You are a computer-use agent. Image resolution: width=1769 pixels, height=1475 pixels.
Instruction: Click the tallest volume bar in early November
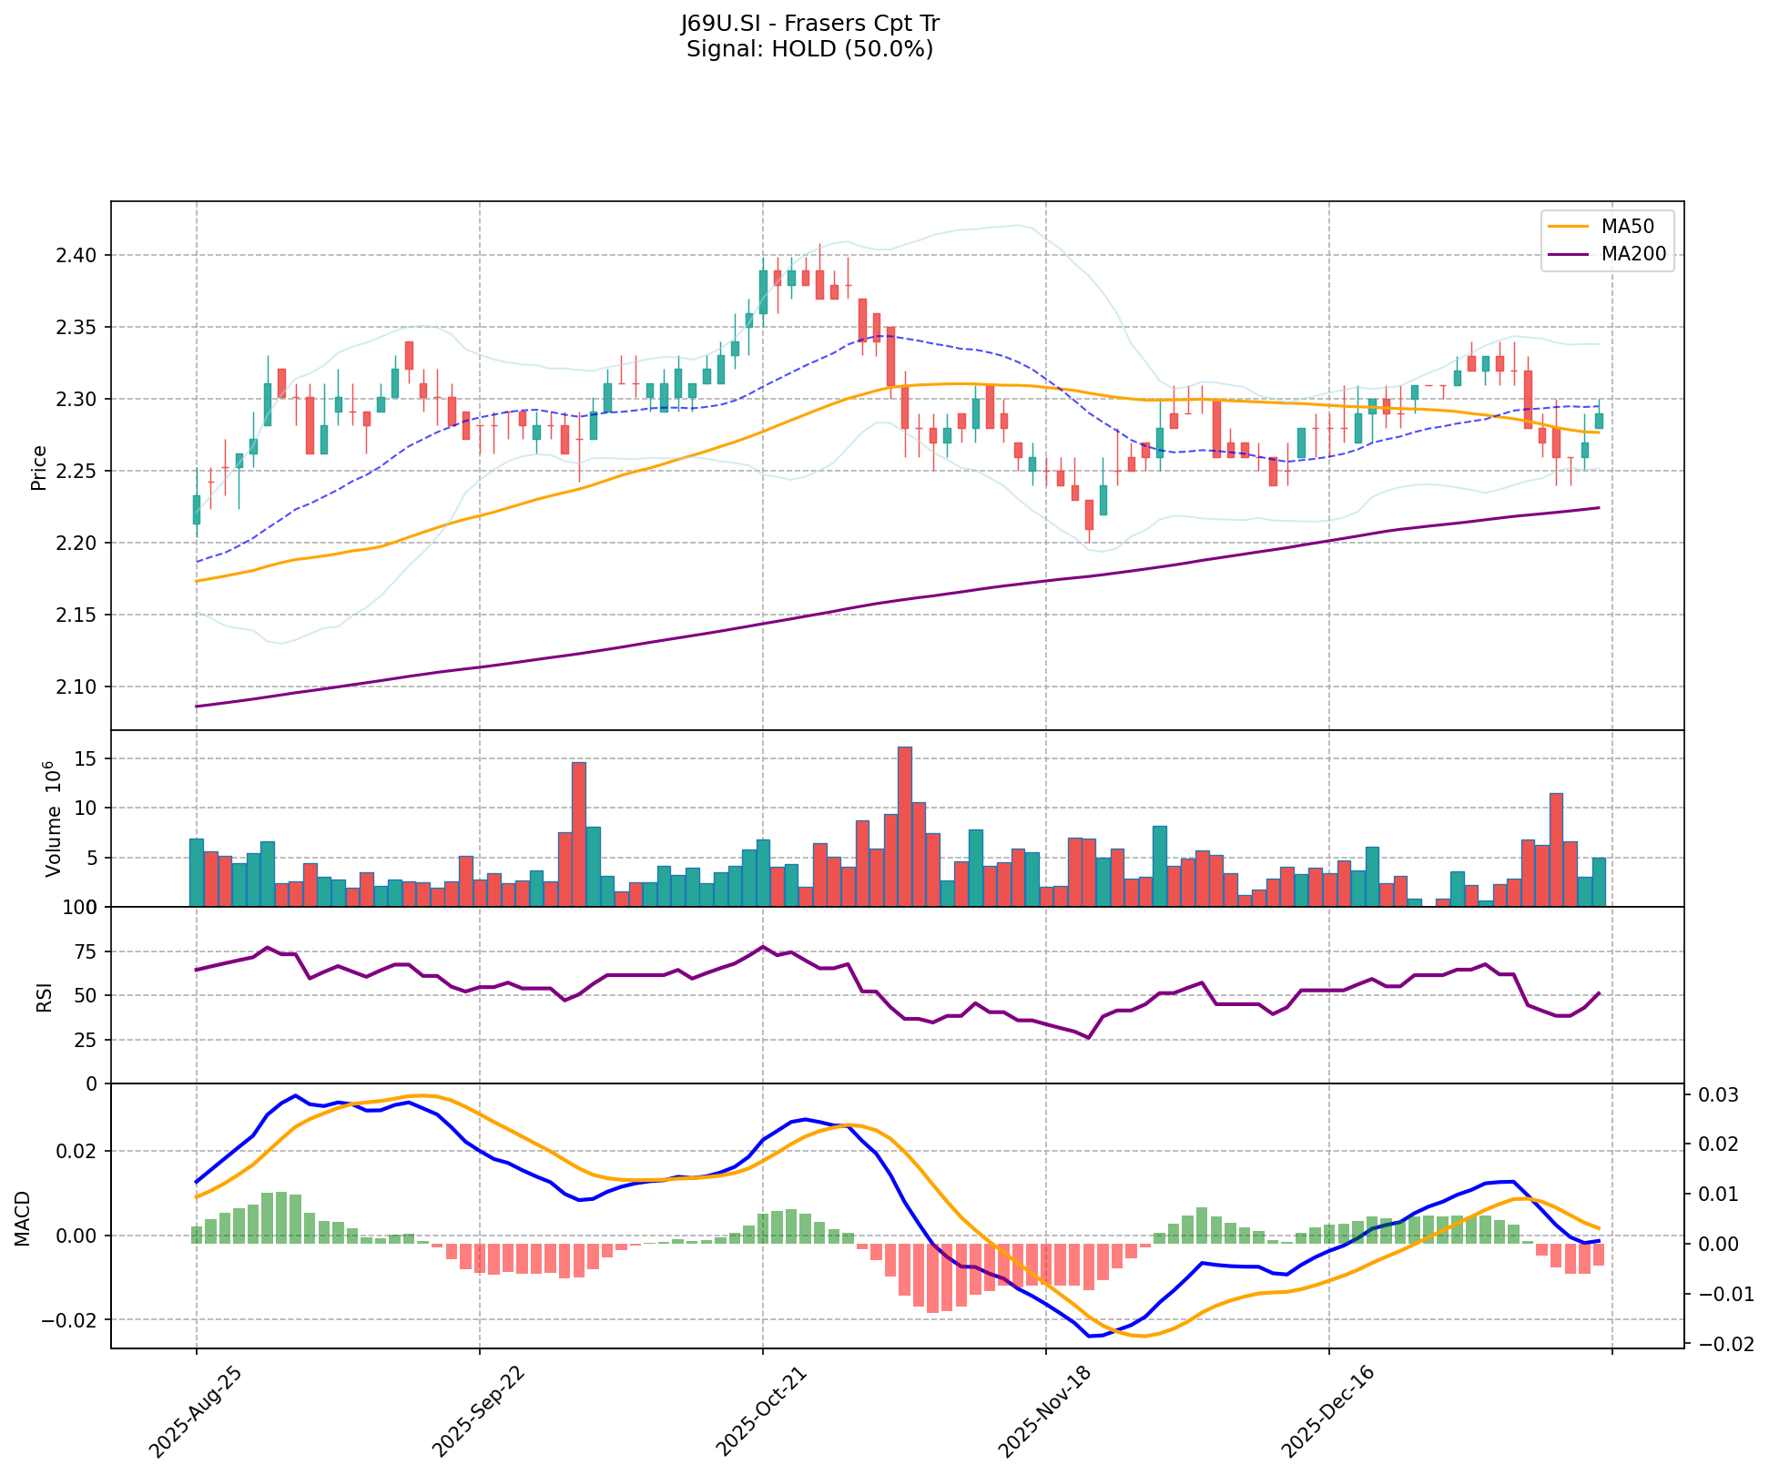point(904,826)
